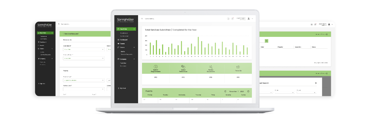Image resolution: width=371 pixels, height=123 pixels.
Task: Click the Springhouse logo on the laptop screen
Action: (x=126, y=20)
